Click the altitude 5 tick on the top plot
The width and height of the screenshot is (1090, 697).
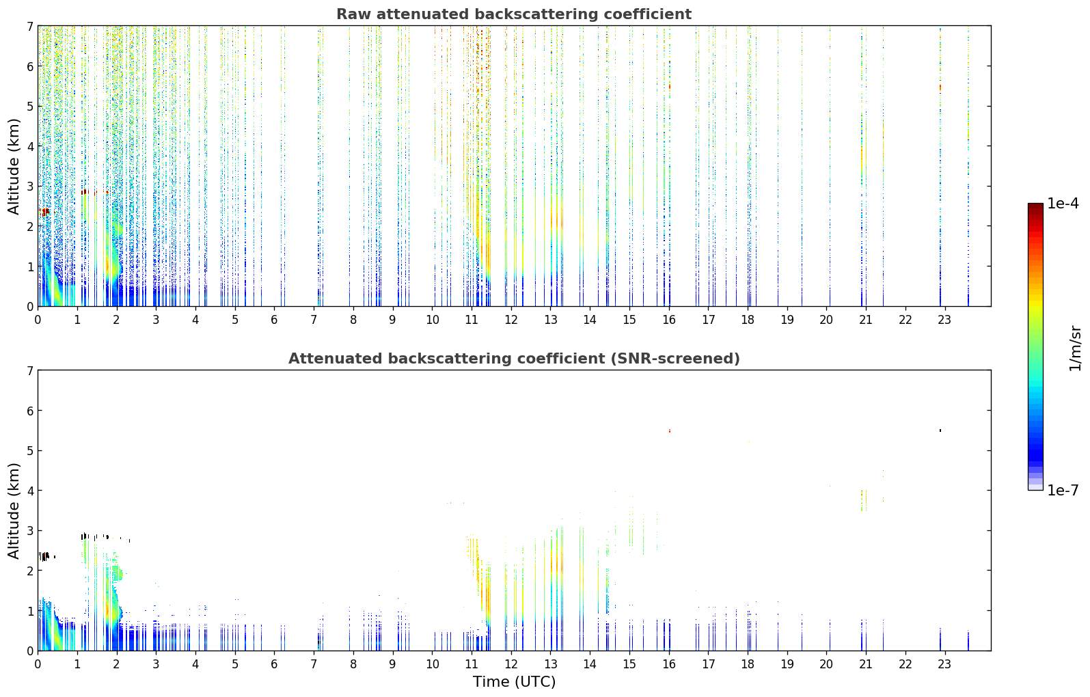[29, 106]
